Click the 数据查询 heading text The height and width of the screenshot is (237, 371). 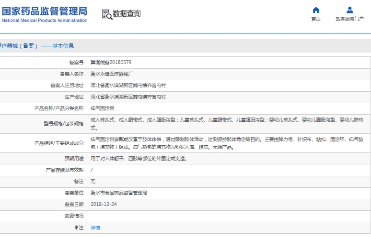click(127, 14)
